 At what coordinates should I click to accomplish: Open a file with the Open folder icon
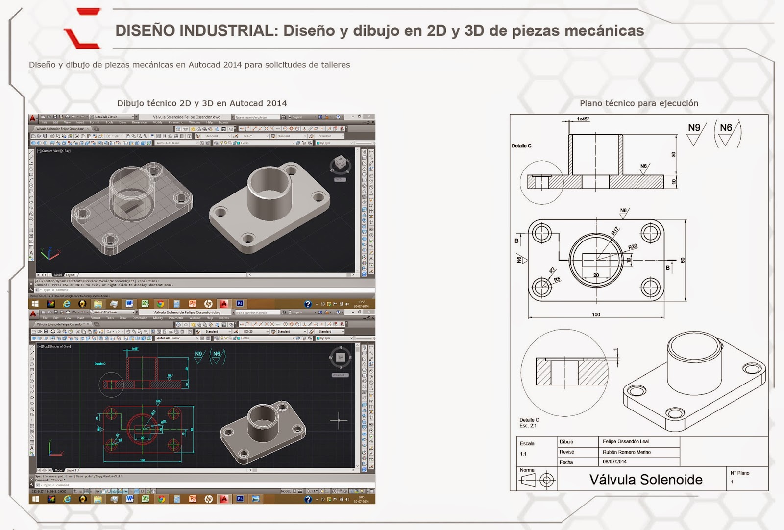pyautogui.click(x=39, y=136)
